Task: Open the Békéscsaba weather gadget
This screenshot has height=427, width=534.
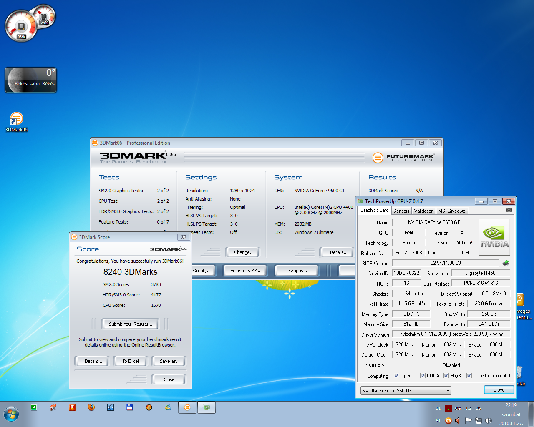Action: [x=31, y=80]
